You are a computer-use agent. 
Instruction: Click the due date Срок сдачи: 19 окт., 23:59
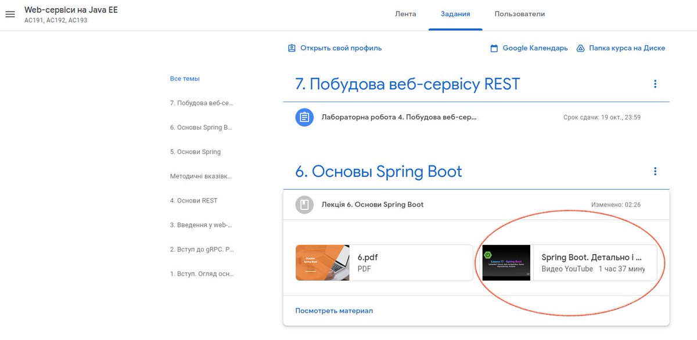[602, 117]
